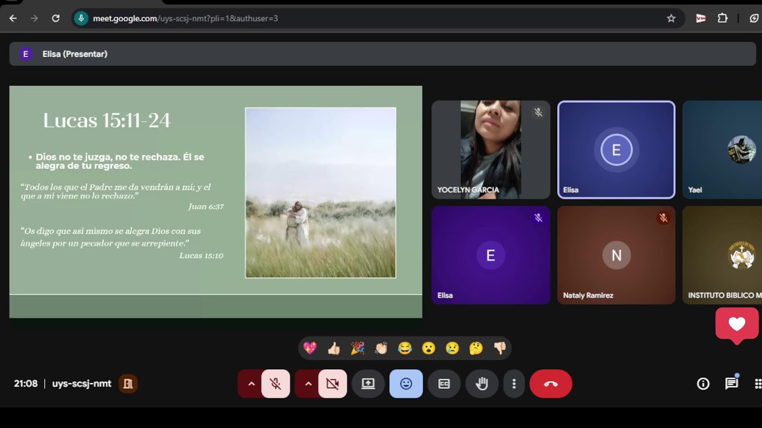Expand video settings chevron beside the camera
The width and height of the screenshot is (762, 428).
(308, 384)
